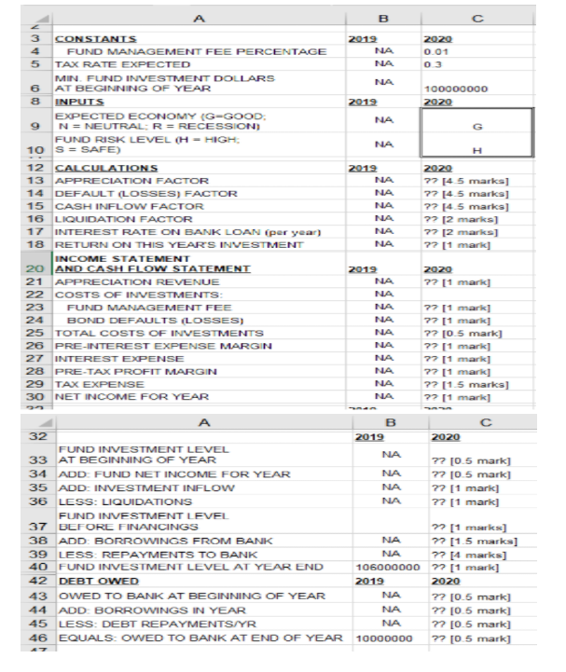
Task: Click the CALCULATIONS heading cell
Action: [199, 168]
